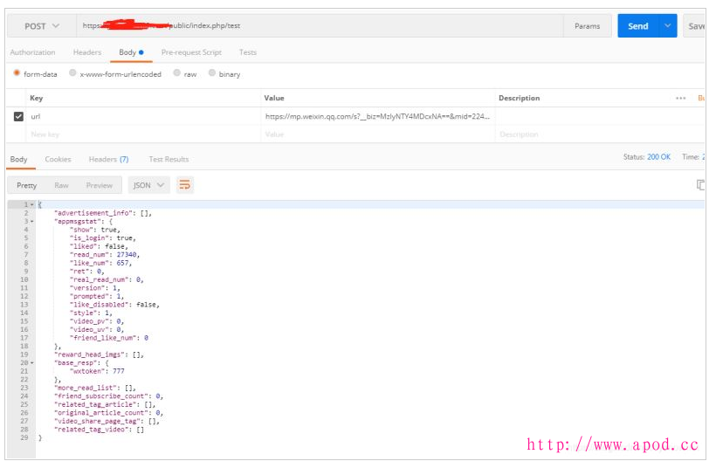
Task: Click the "reward_head_imgs" line
Action: [x=99, y=354]
